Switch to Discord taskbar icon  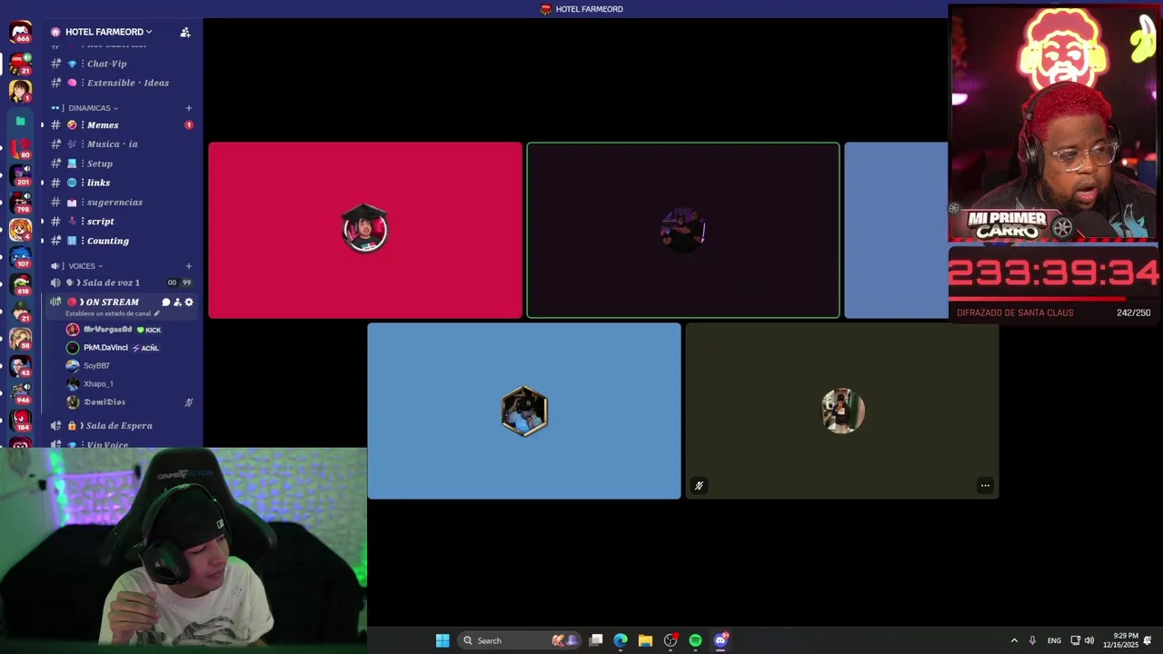tap(721, 640)
